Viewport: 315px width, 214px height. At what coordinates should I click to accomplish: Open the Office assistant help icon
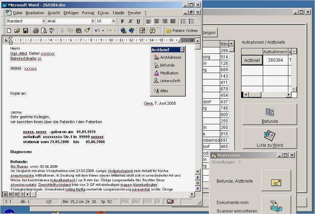pyautogui.click(x=152, y=31)
